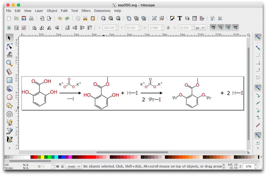Click the Cut scissors icon
Viewport: 267px width, 176px height.
[85, 18]
